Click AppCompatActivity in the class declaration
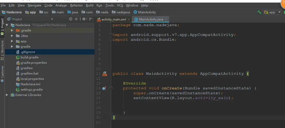This screenshot has width=285, height=128. click(x=222, y=73)
